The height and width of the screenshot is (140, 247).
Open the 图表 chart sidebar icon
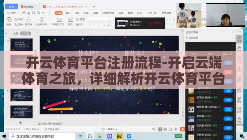point(239,89)
